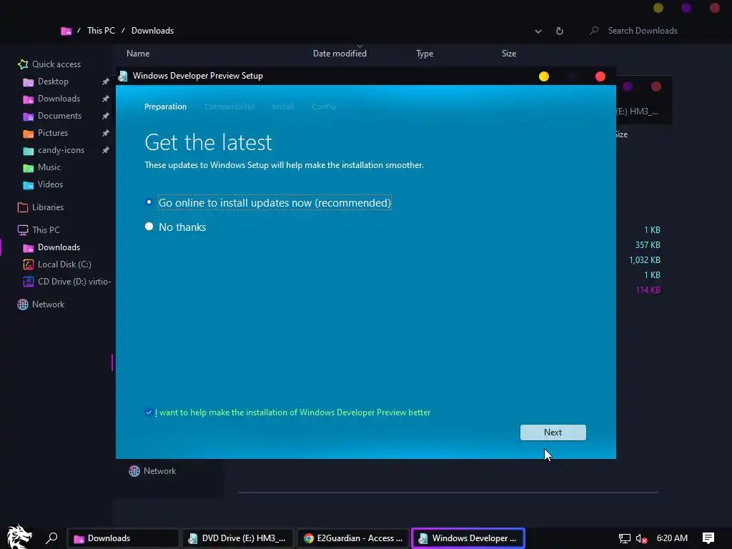Click yellow minimize dot of Setup window

coord(544,76)
